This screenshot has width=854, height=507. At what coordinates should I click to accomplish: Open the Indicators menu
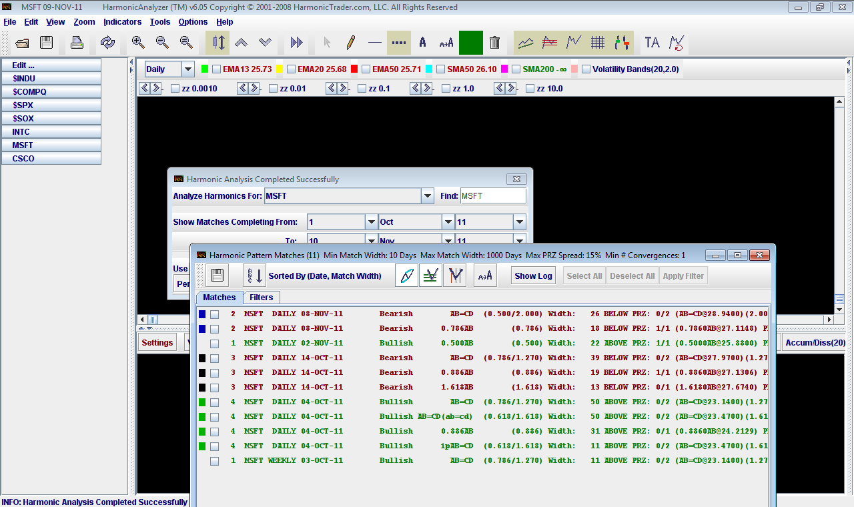tap(122, 22)
